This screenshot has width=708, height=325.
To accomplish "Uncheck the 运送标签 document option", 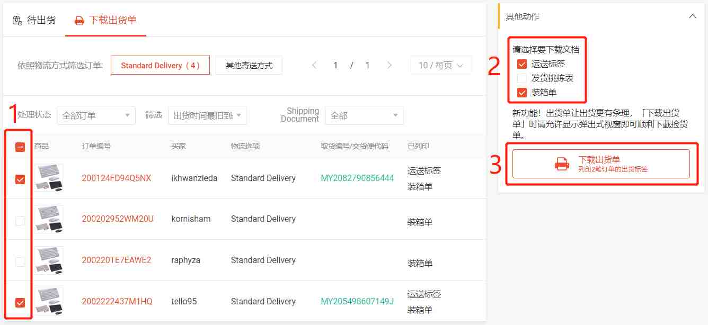I will pyautogui.click(x=522, y=64).
